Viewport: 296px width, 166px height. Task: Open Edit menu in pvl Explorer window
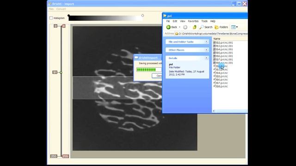175,21
